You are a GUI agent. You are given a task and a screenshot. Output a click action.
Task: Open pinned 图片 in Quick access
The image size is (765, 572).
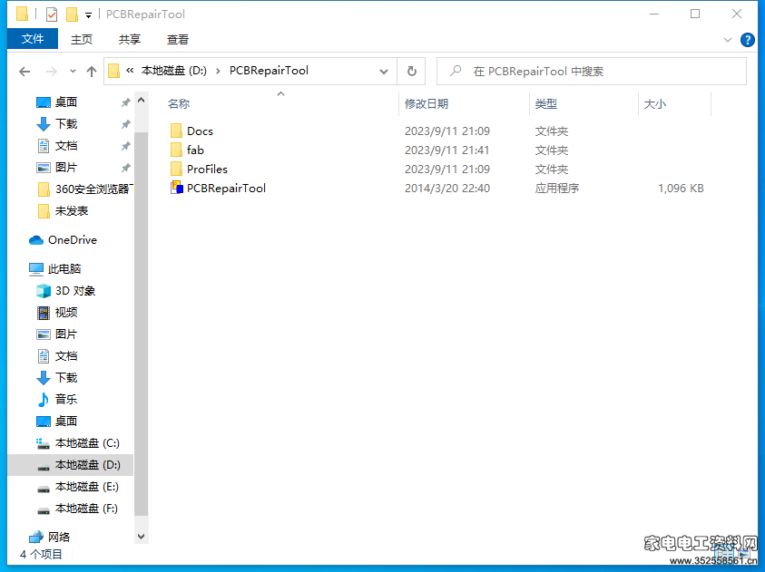pyautogui.click(x=66, y=167)
